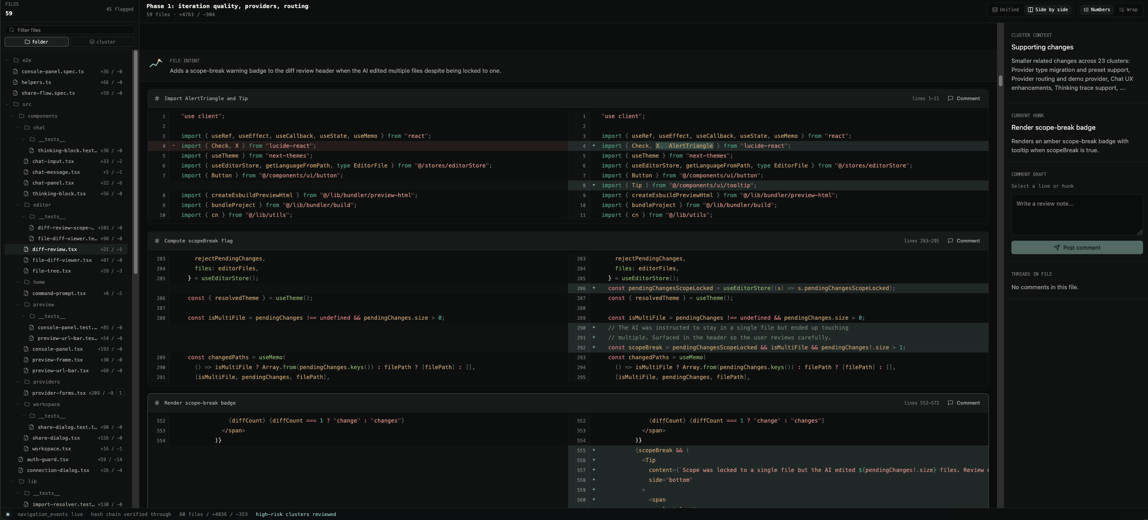The width and height of the screenshot is (1148, 520).
Task: Comment on Render scope-break badge hunk
Action: click(964, 403)
